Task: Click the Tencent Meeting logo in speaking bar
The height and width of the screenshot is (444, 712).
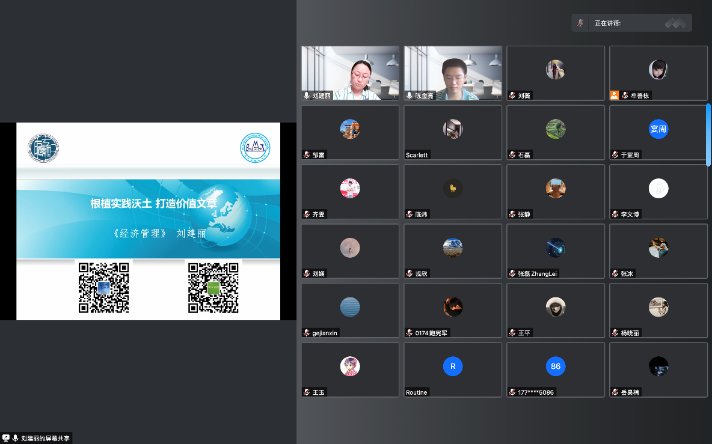Action: point(675,23)
